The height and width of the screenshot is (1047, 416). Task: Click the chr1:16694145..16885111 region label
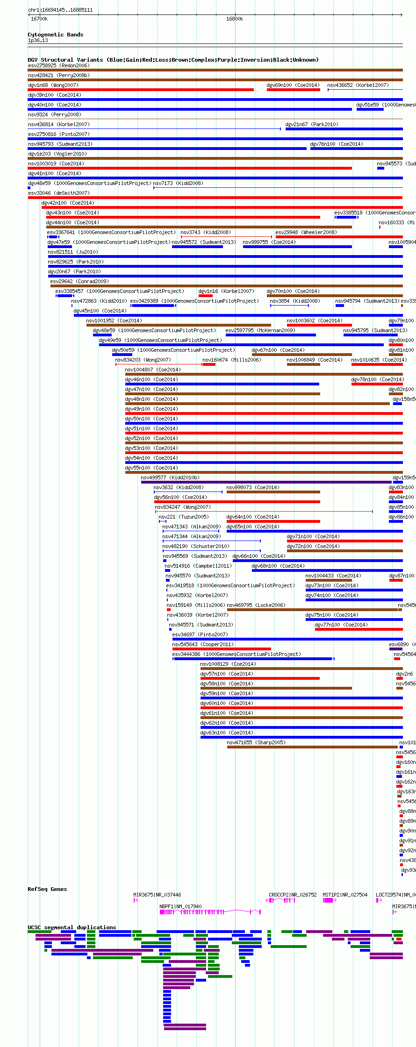pos(60,10)
